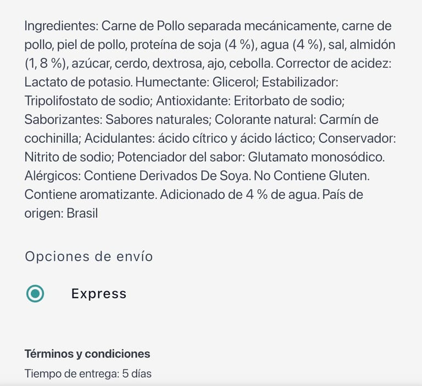Click the Tiempo de entrega: 5 días text
The image size is (422, 386).
[x=88, y=374]
